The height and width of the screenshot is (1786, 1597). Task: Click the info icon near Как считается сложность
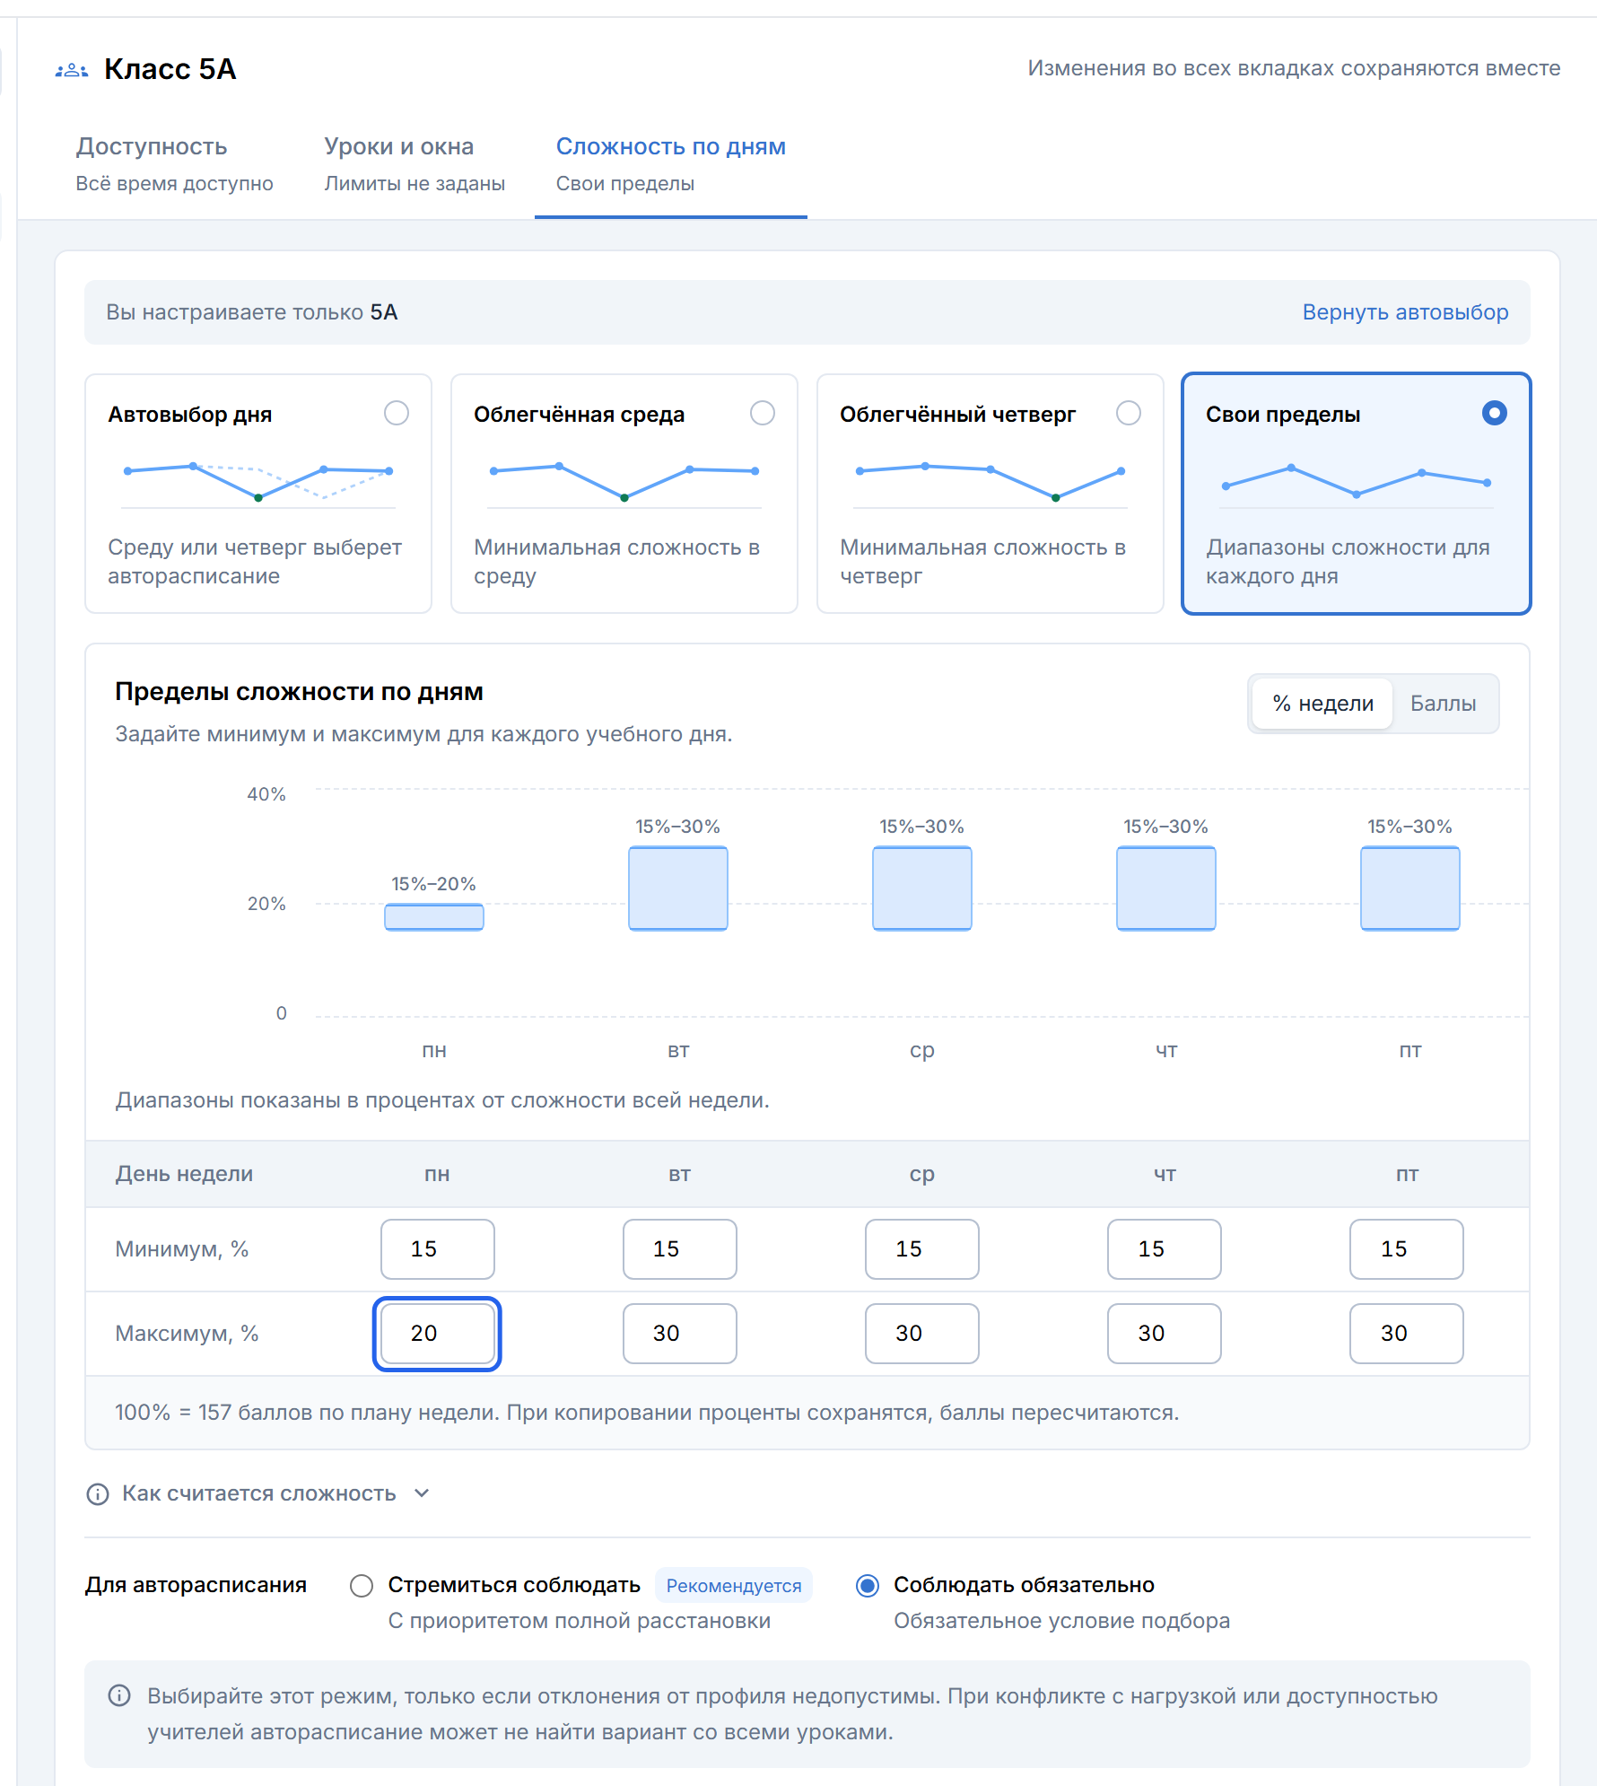tap(97, 1493)
